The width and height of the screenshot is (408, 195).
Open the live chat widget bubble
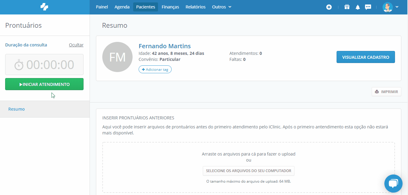pyautogui.click(x=393, y=183)
